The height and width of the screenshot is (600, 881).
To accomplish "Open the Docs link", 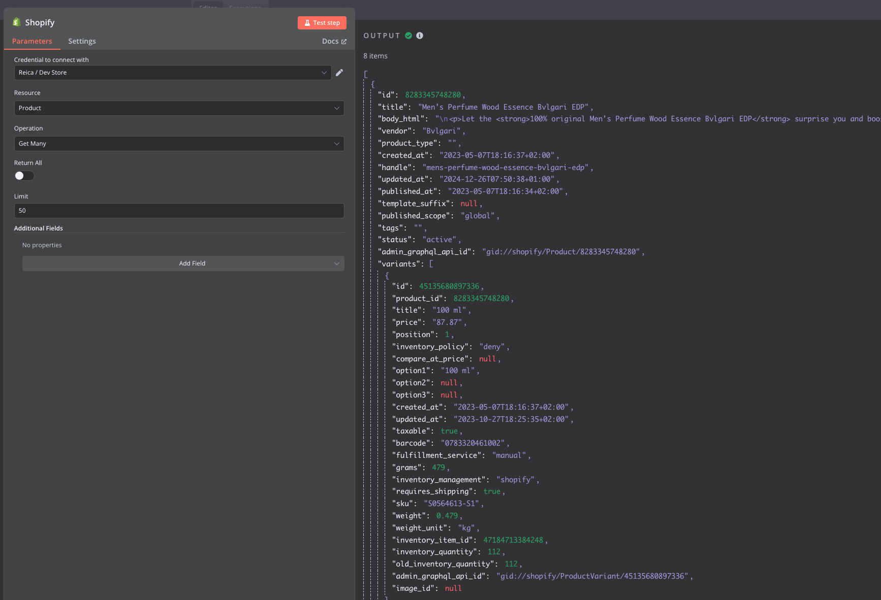I will (334, 41).
